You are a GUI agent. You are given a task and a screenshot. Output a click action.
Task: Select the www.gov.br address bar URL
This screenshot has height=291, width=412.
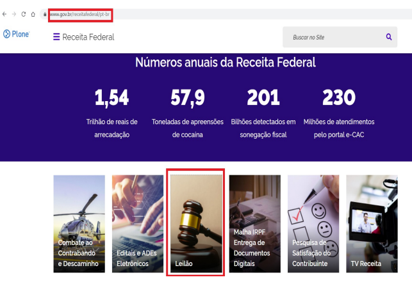point(80,14)
